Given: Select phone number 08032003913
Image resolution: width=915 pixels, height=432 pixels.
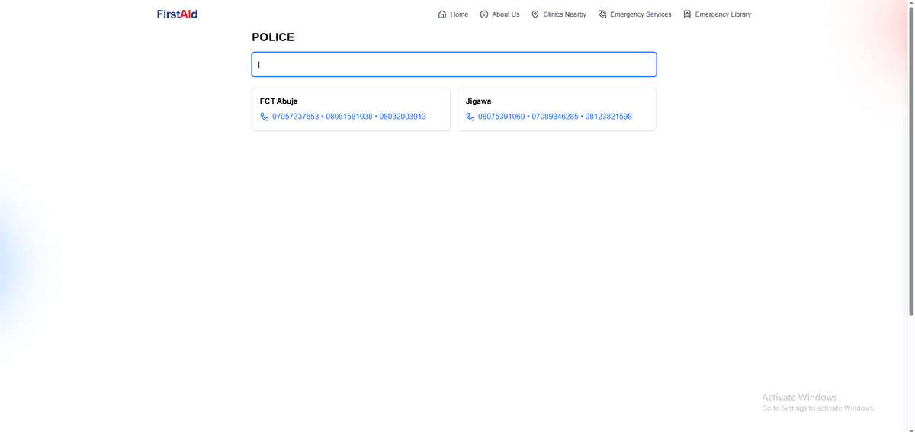Looking at the screenshot, I should [x=403, y=117].
